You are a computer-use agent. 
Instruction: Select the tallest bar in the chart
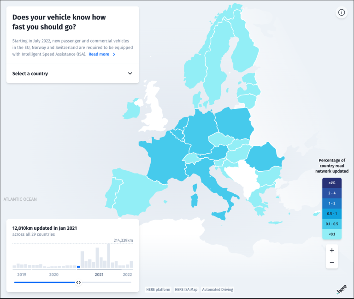pyautogui.click(x=109, y=256)
